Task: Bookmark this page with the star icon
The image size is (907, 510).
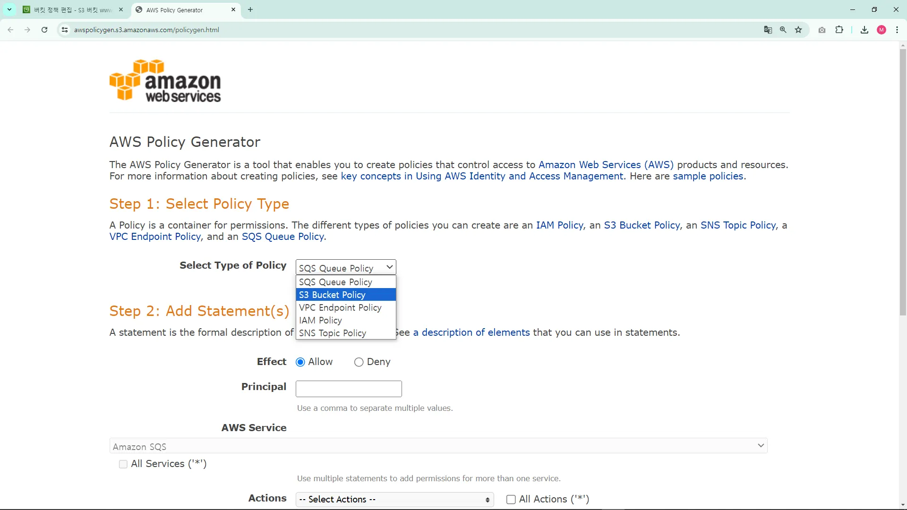Action: 798,30
